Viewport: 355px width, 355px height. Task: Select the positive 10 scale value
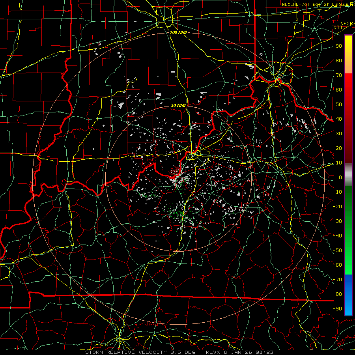[x=339, y=163]
